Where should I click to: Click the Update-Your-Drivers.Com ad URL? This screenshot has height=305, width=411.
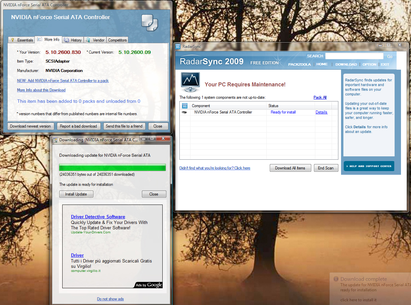91,232
